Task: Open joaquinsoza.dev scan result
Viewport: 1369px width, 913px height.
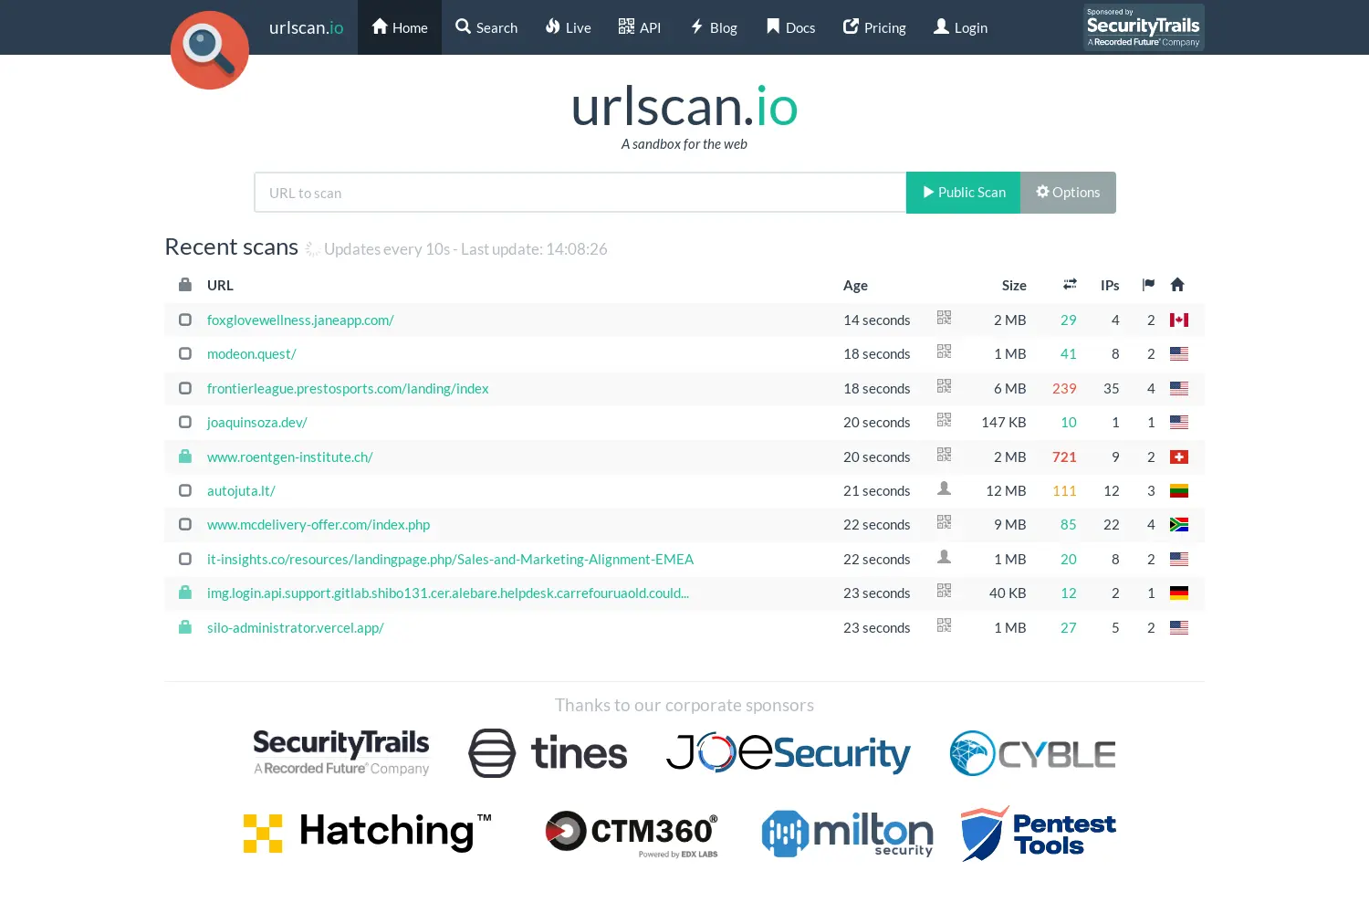Action: 256,423
